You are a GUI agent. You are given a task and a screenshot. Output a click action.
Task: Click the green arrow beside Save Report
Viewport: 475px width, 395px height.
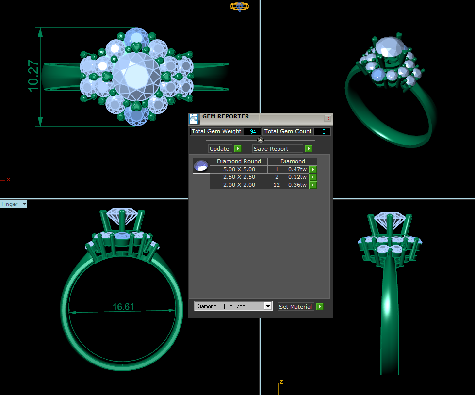point(309,149)
